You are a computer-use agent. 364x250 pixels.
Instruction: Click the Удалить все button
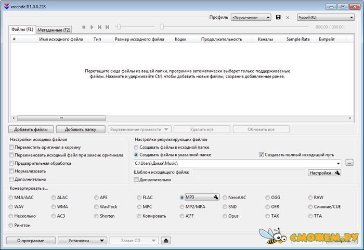(202, 129)
